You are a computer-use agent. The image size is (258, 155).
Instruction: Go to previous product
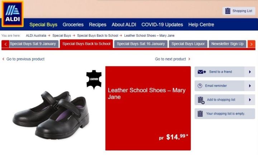(24, 59)
